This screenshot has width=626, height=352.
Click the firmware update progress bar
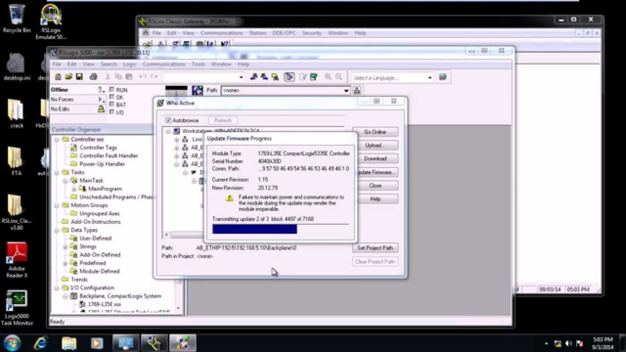[x=281, y=229]
